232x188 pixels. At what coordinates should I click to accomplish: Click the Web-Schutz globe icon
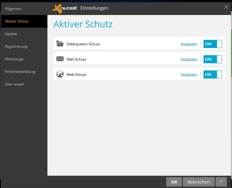click(x=60, y=74)
